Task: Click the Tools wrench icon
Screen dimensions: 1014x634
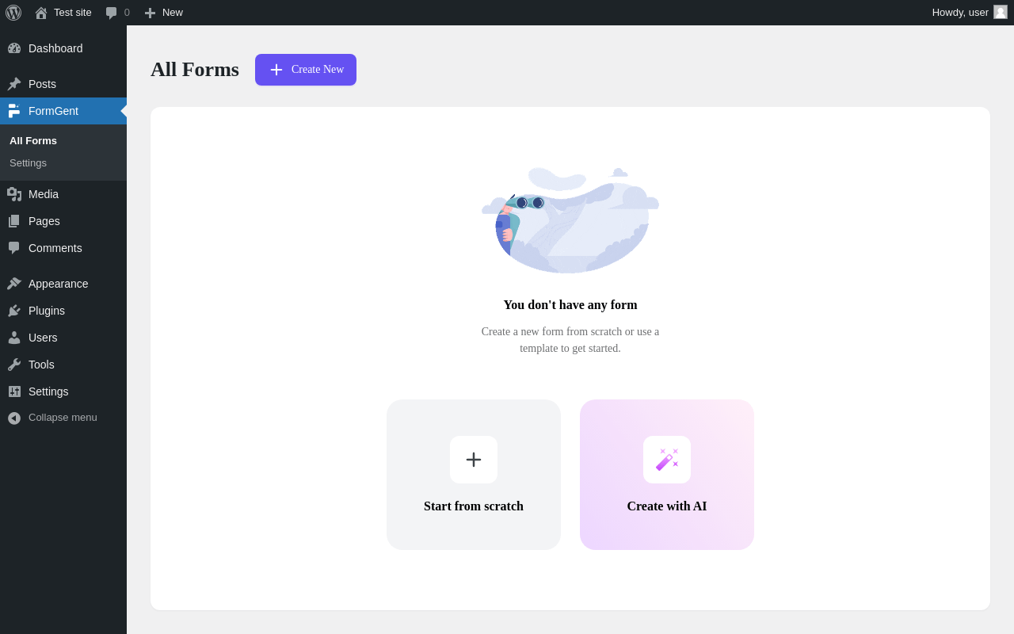Action: 14,365
